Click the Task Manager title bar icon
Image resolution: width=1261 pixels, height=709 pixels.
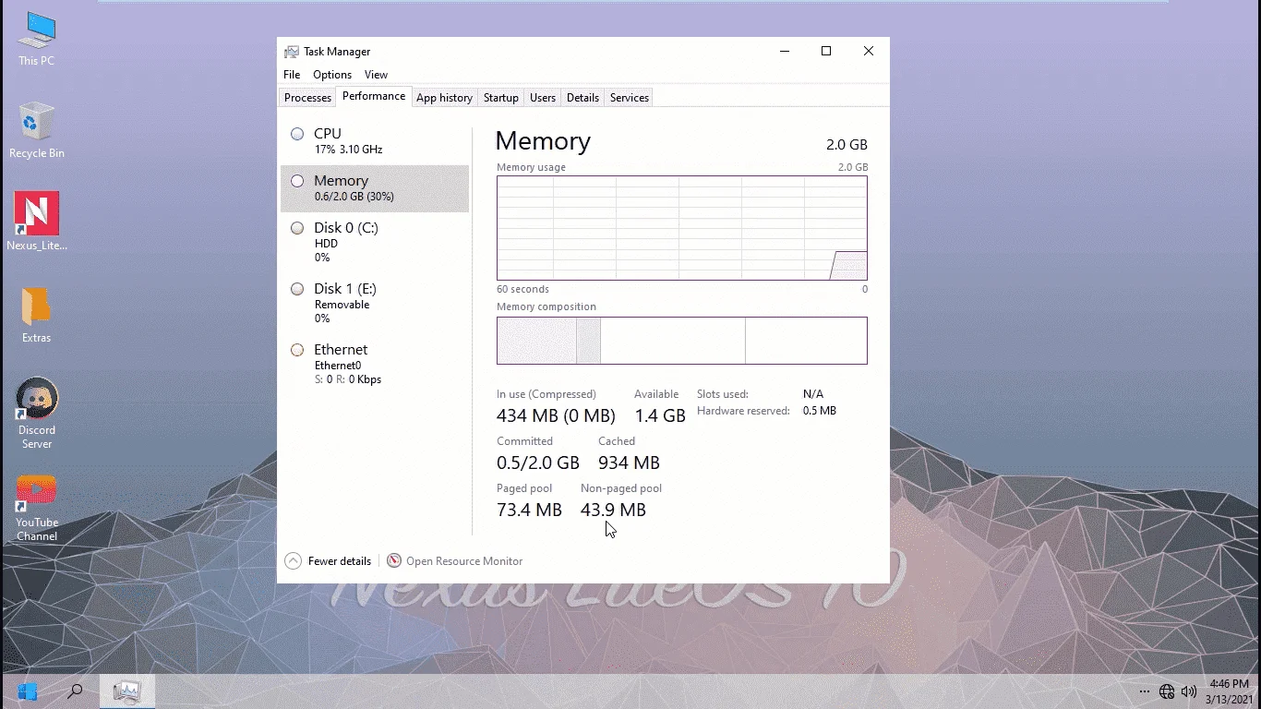(x=292, y=52)
